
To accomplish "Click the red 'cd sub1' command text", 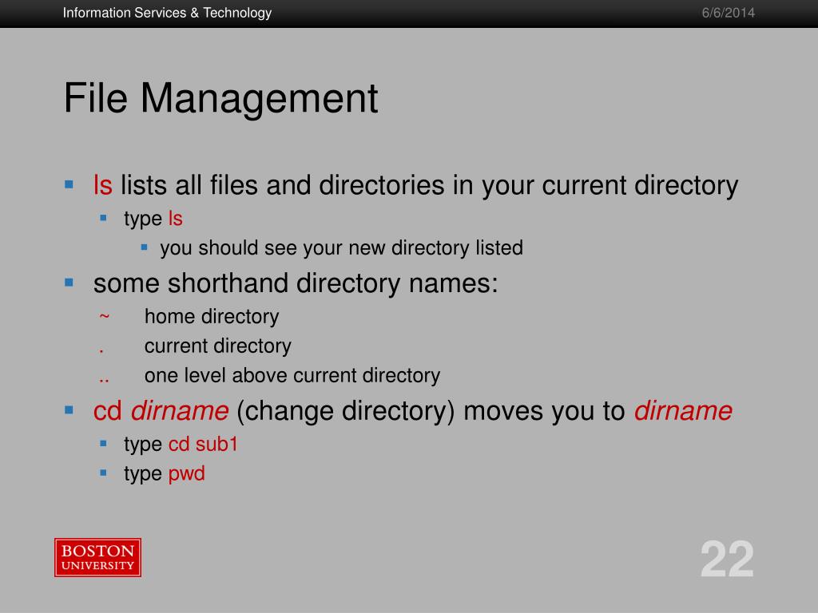I will 203,444.
